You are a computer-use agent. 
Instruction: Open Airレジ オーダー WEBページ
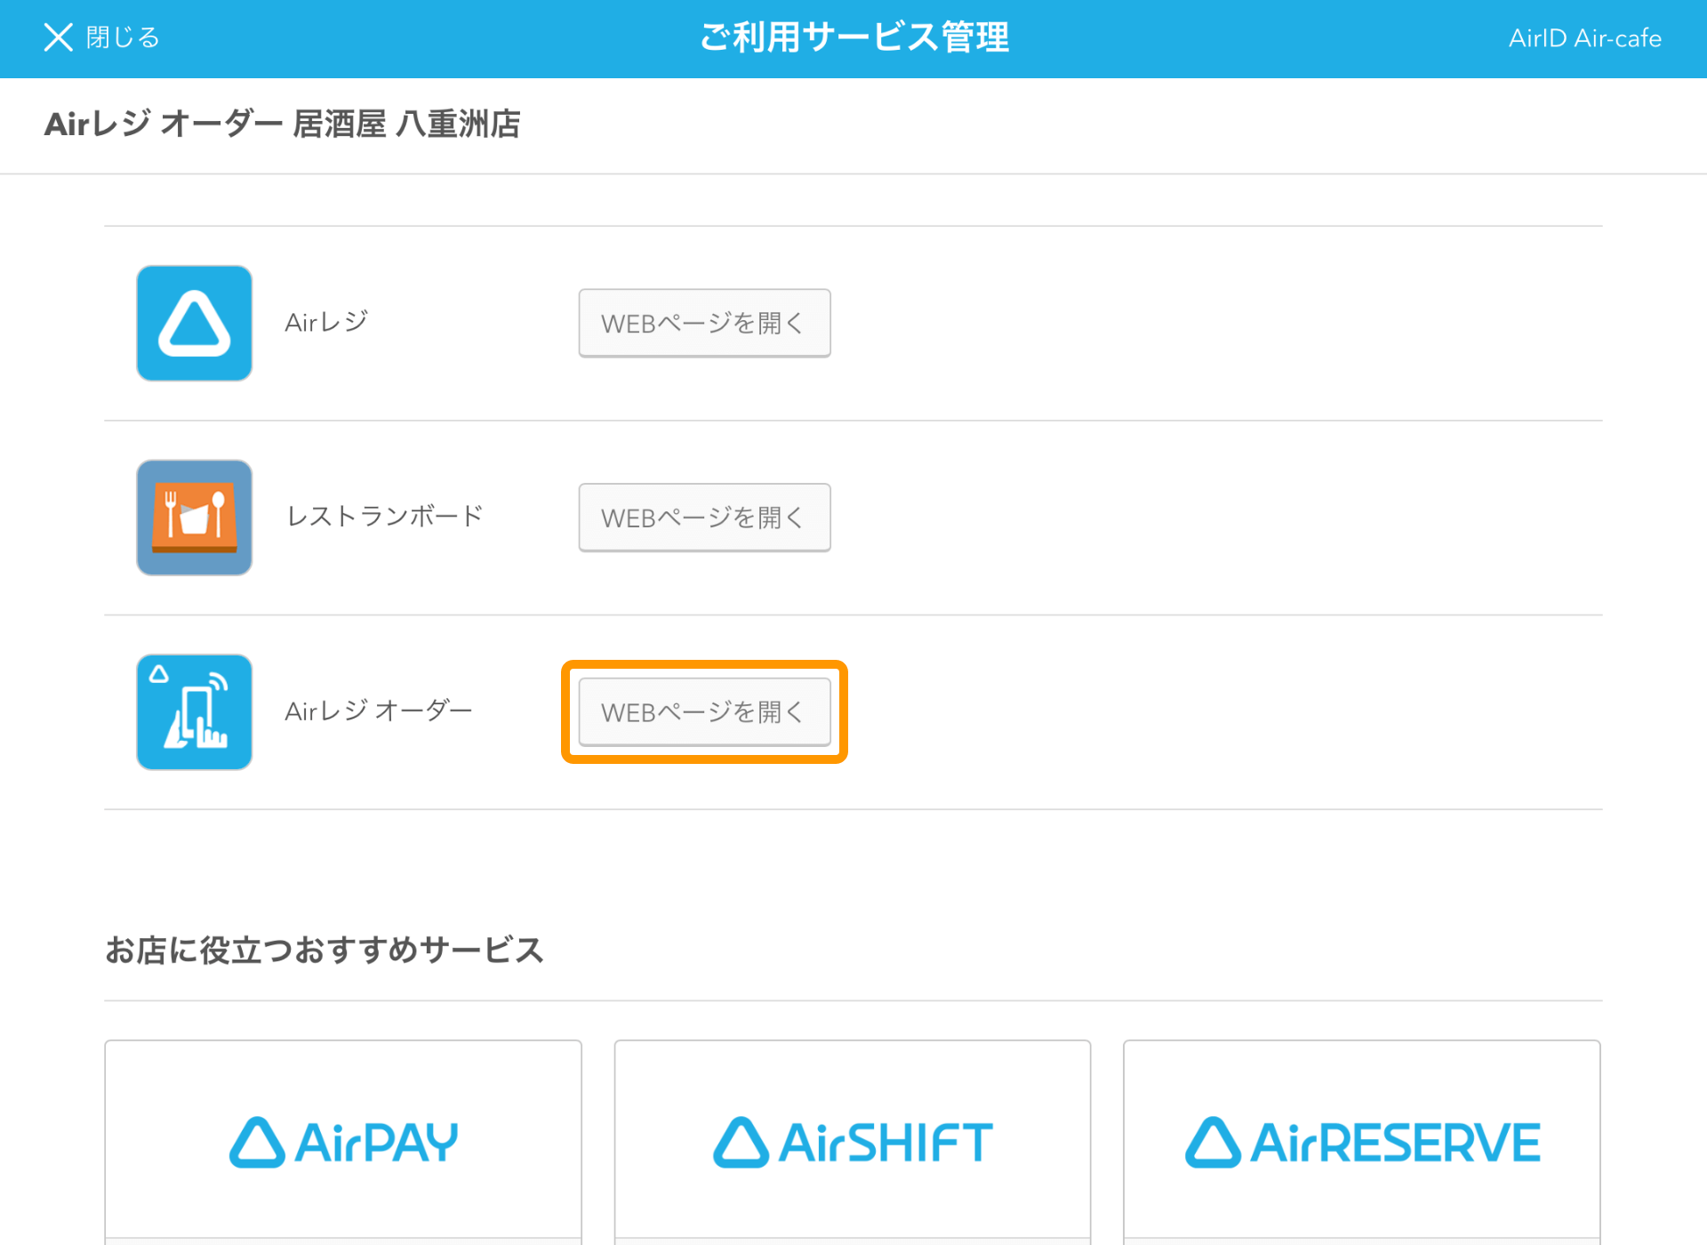[704, 712]
